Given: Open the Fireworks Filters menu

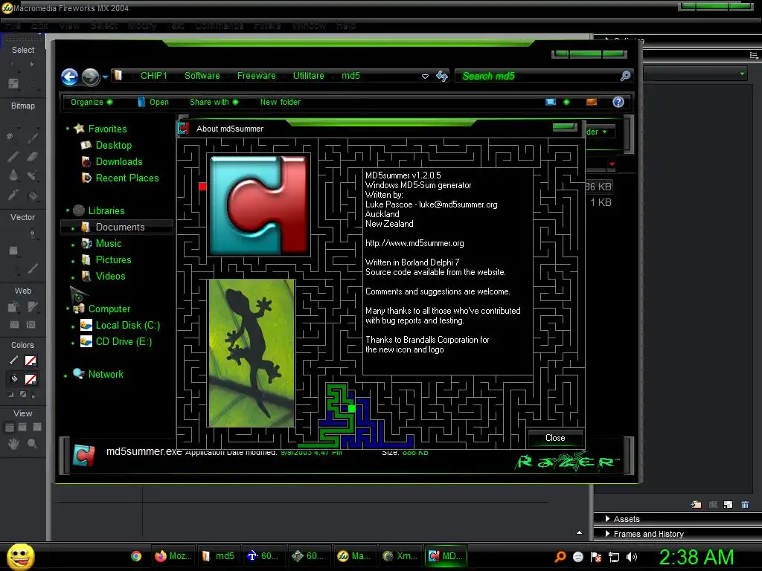Looking at the screenshot, I should click(x=267, y=26).
